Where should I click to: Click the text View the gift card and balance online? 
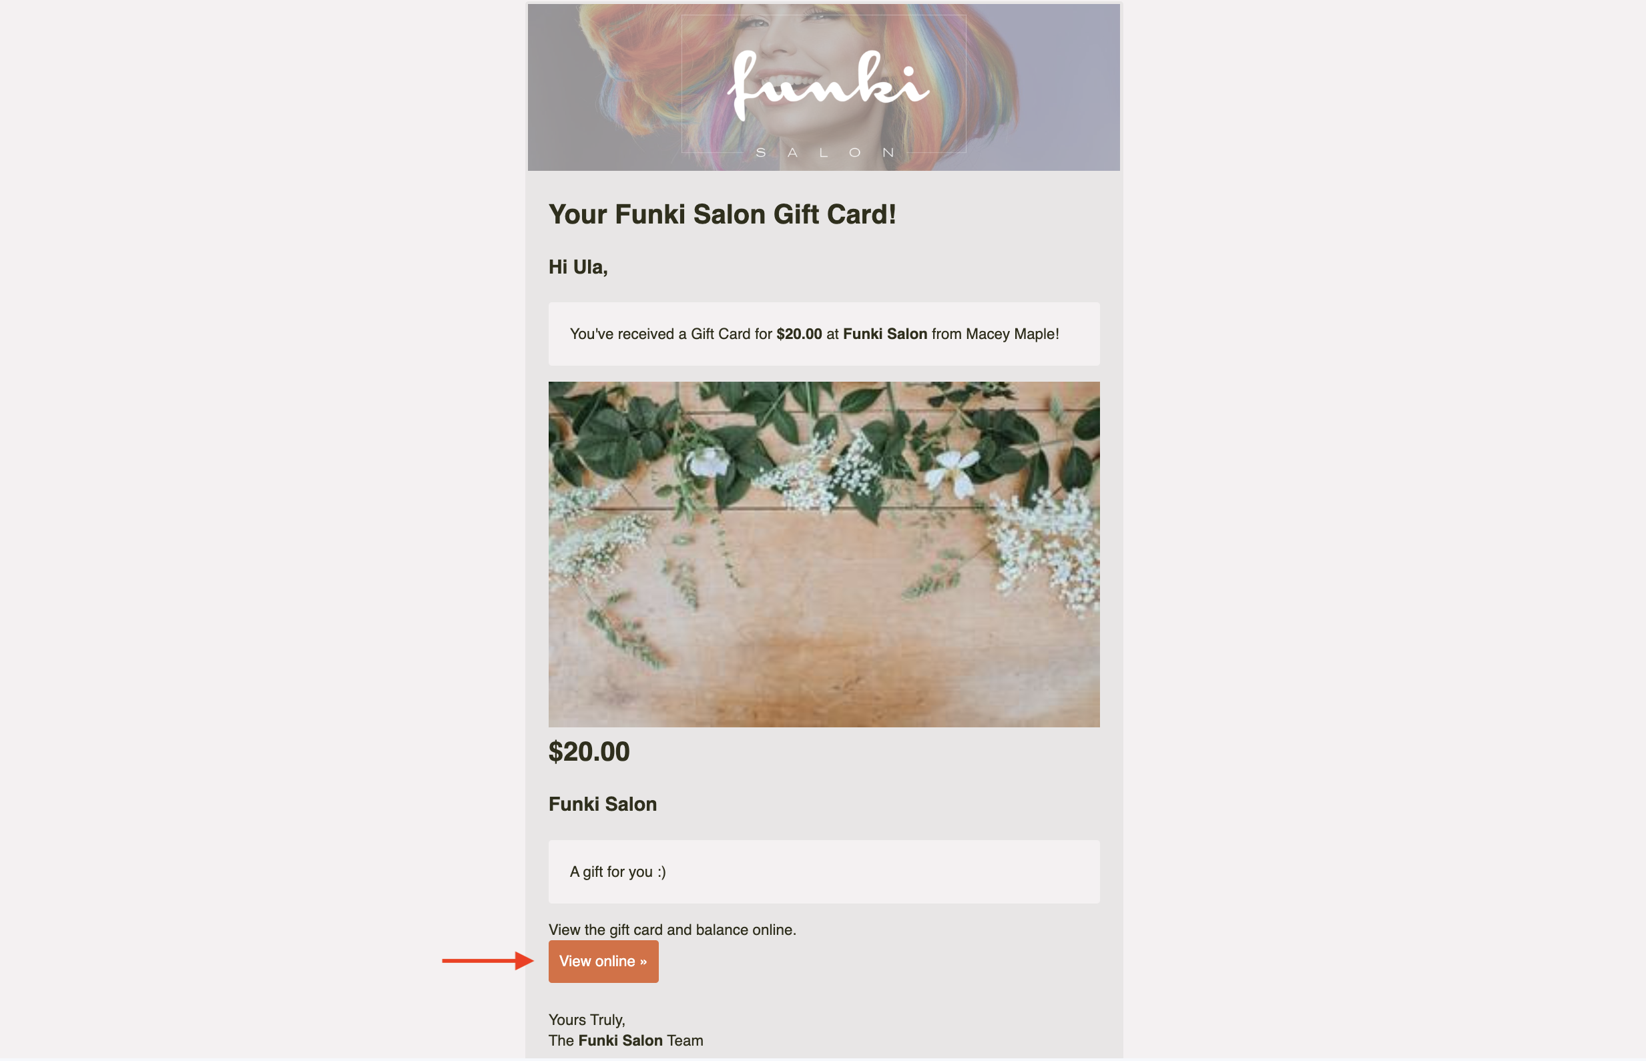(671, 929)
